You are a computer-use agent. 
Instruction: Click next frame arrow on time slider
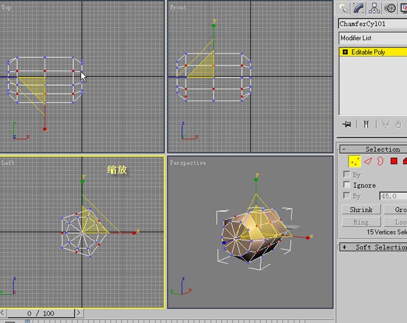pyautogui.click(x=79, y=313)
